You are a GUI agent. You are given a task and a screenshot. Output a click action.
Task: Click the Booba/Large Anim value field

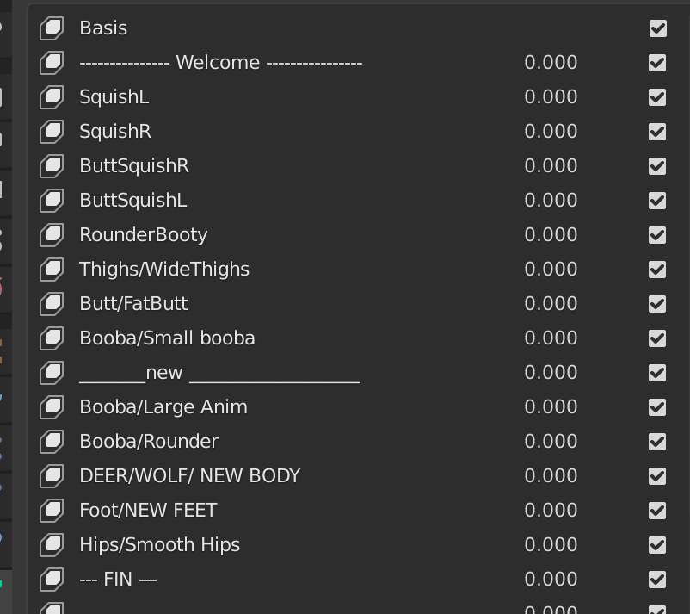(x=551, y=407)
